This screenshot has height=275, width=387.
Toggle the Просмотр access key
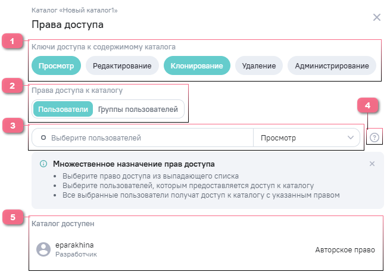coord(56,65)
